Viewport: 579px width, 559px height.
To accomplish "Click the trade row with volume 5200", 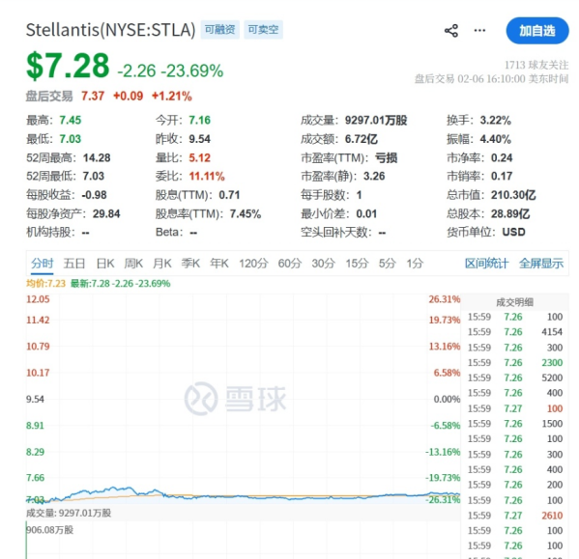I will pos(515,377).
